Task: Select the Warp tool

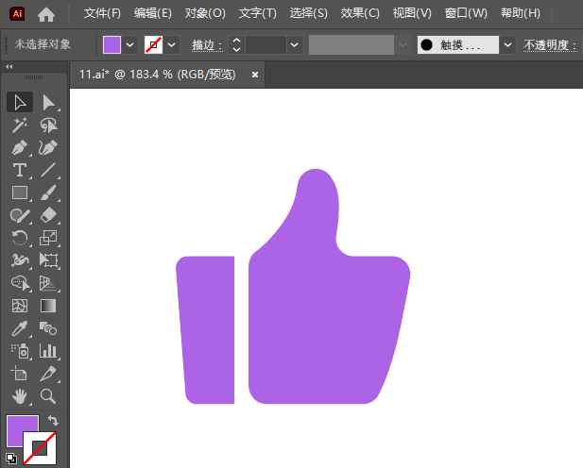Action: [x=20, y=260]
